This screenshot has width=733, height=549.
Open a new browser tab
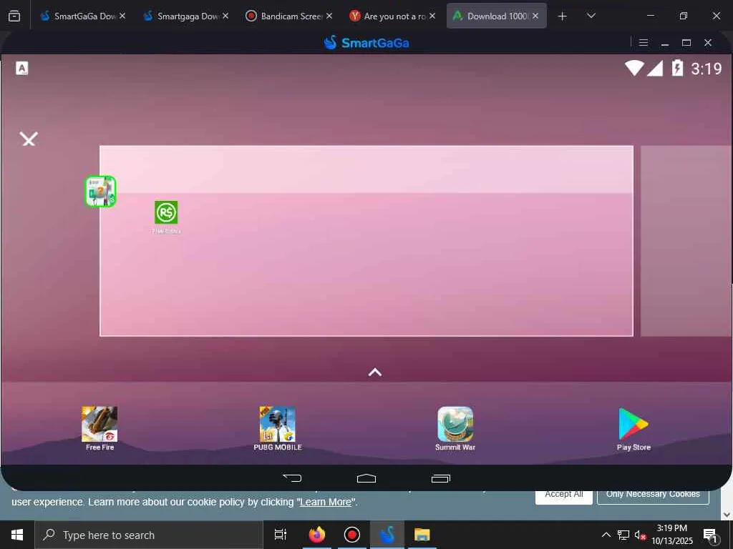click(x=563, y=16)
